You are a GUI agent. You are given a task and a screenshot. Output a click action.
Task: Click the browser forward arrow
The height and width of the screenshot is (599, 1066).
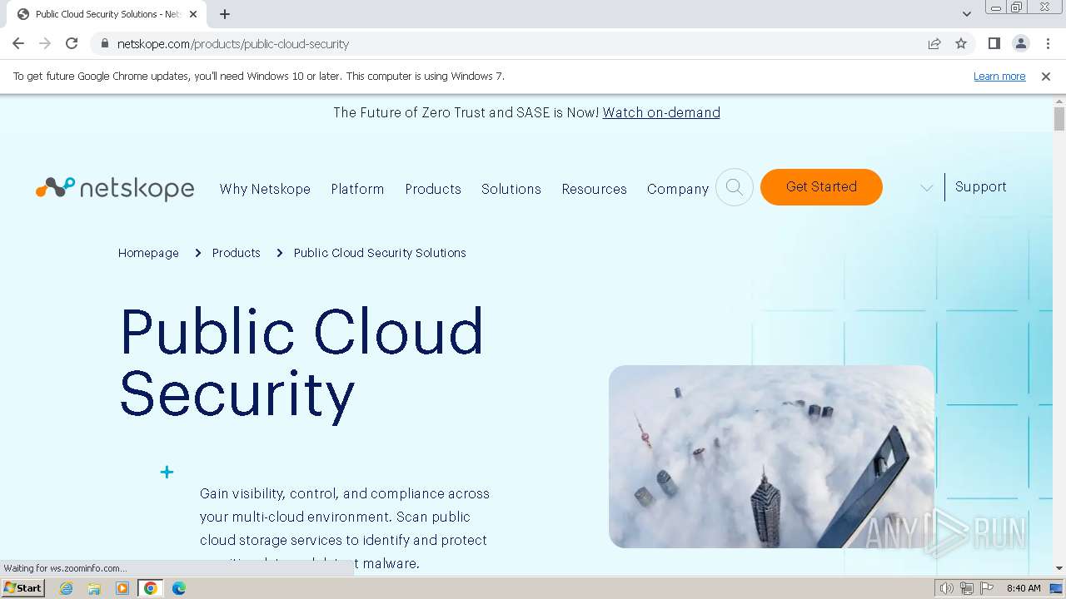45,43
